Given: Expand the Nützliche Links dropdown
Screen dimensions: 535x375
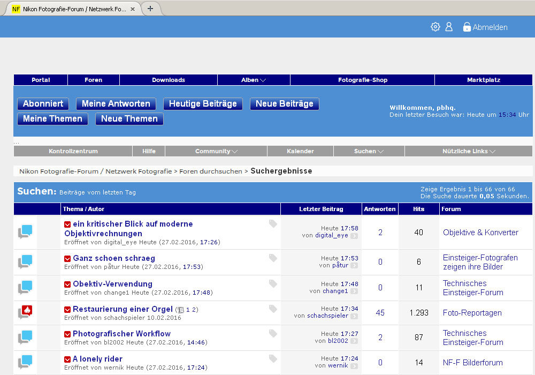Looking at the screenshot, I should click(469, 151).
